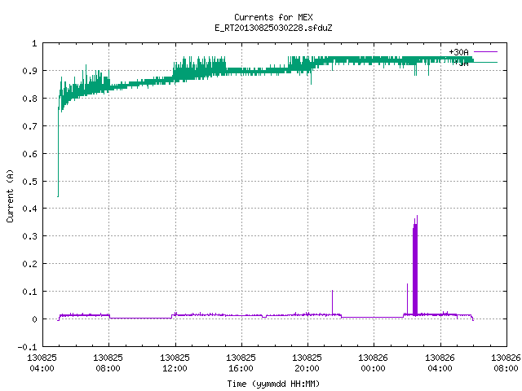This screenshot has width=522, height=391.
Task: Click the y-axis tick value "-0.1"
Action: (x=27, y=347)
